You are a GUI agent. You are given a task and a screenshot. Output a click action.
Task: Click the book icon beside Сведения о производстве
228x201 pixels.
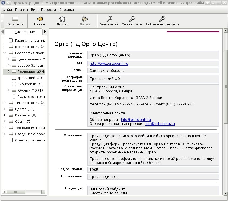click(x=11, y=134)
